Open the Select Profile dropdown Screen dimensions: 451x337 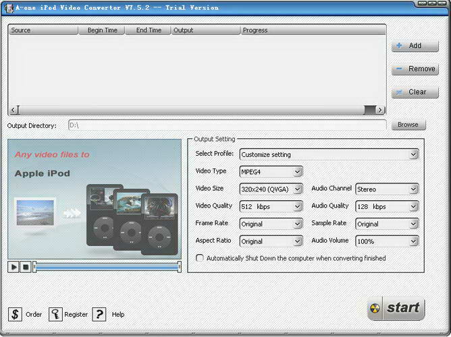coord(414,155)
